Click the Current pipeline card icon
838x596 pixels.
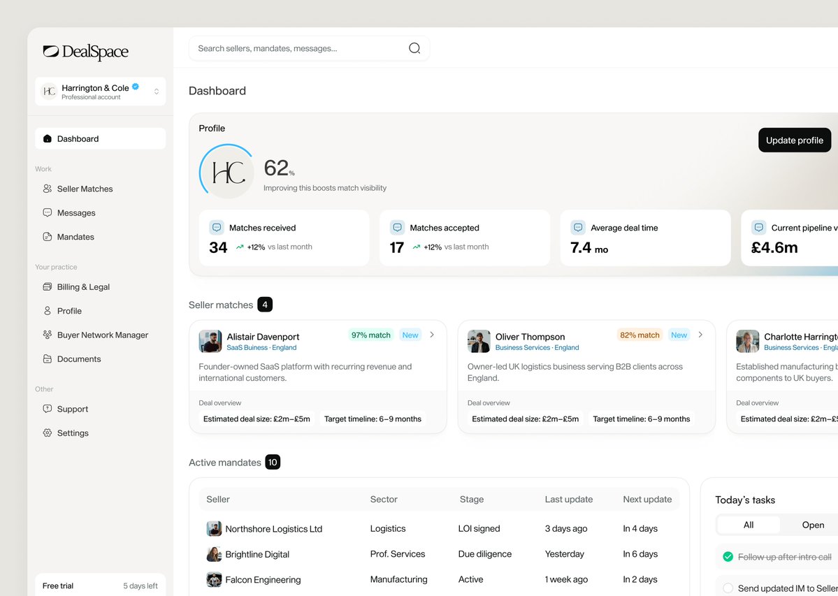coord(758,228)
